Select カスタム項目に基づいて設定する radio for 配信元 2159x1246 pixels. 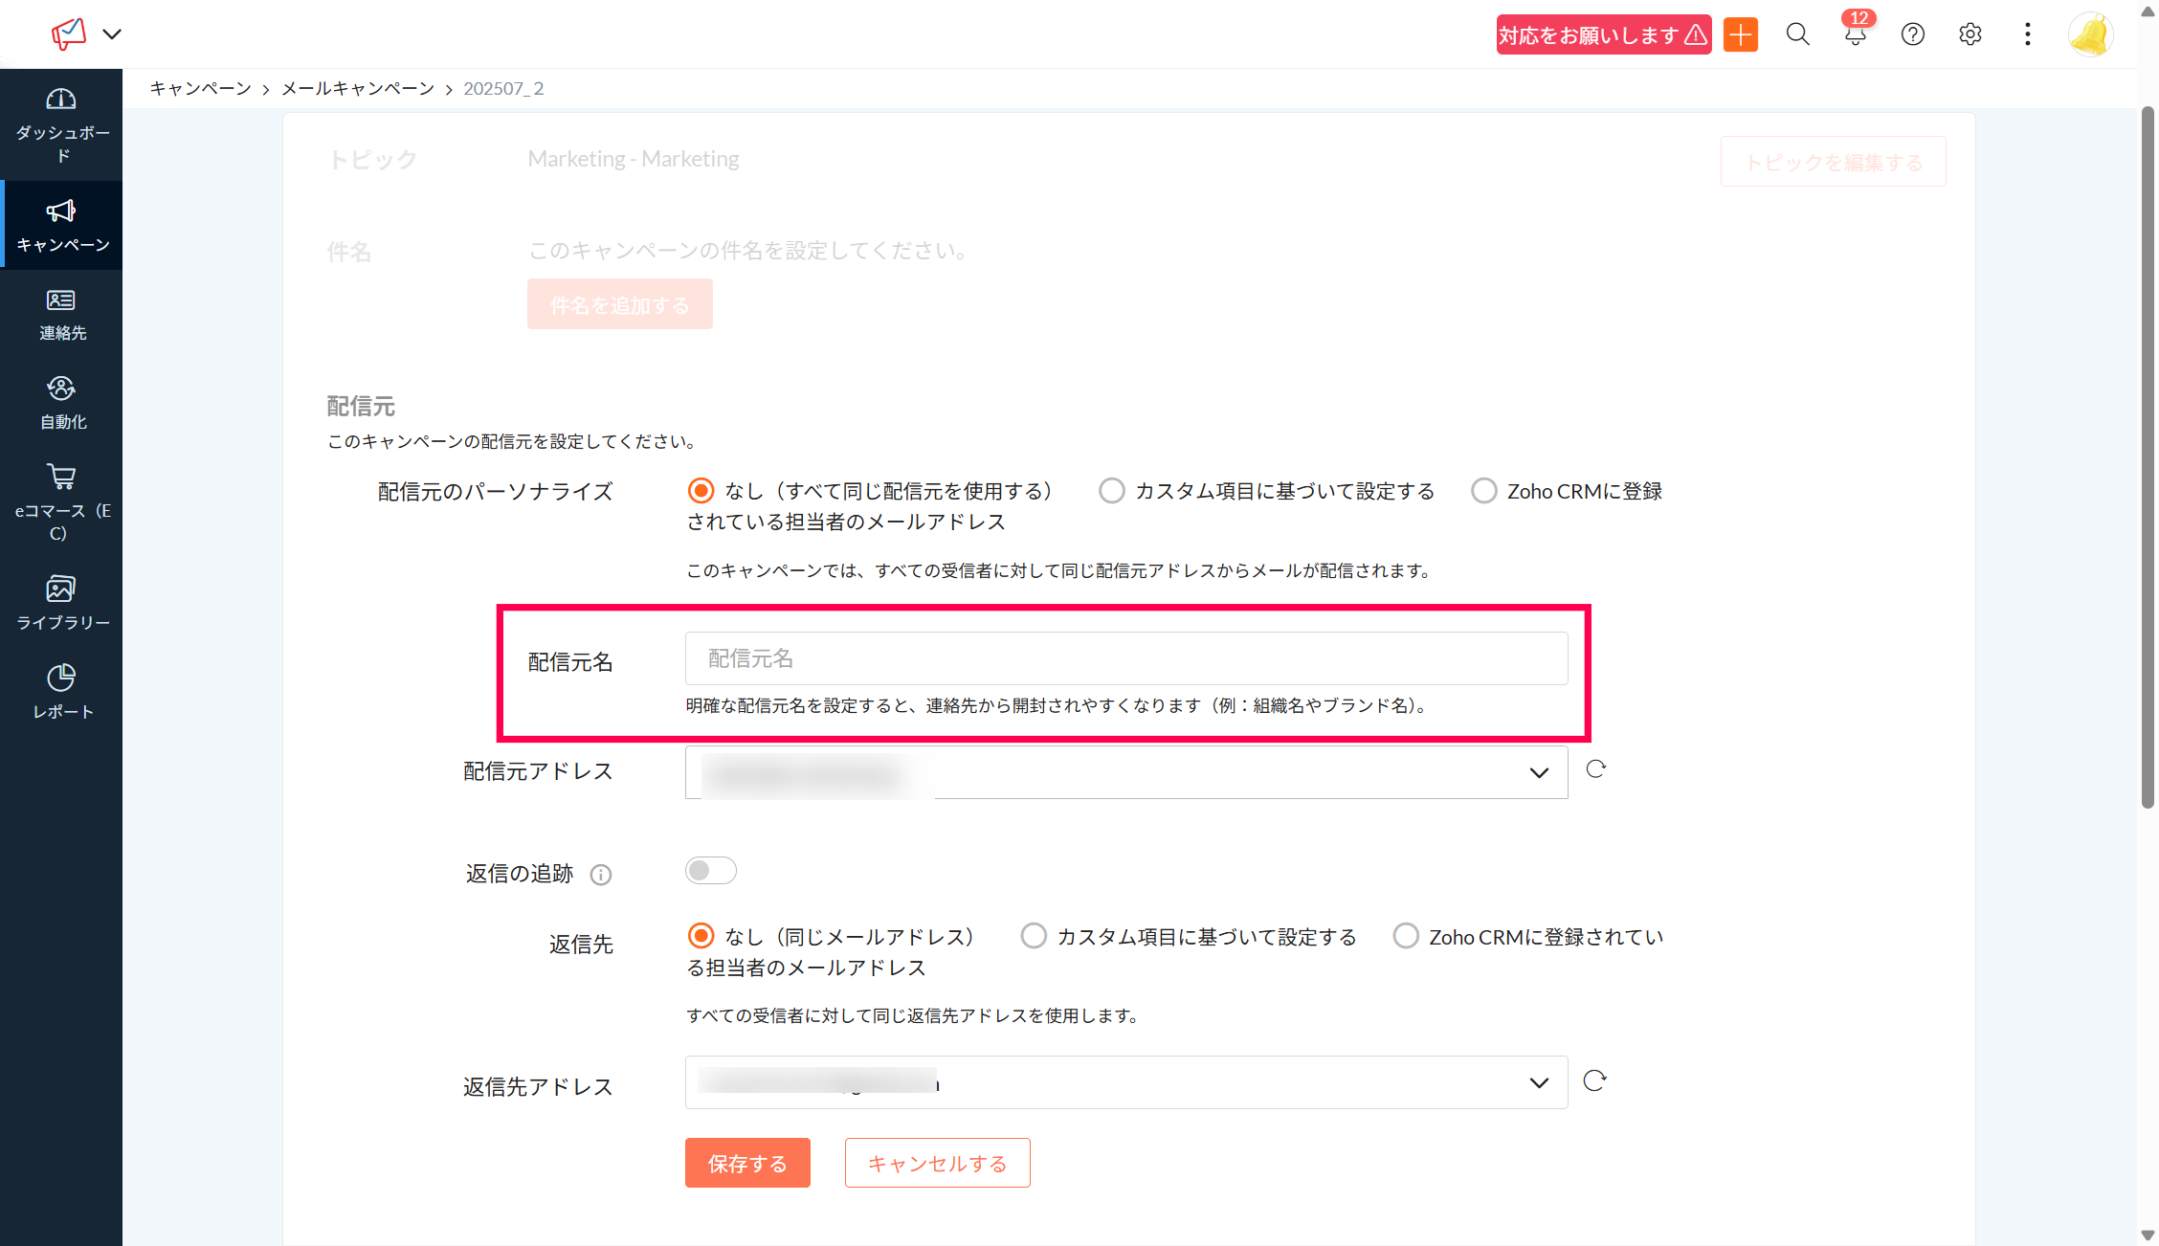click(1111, 491)
